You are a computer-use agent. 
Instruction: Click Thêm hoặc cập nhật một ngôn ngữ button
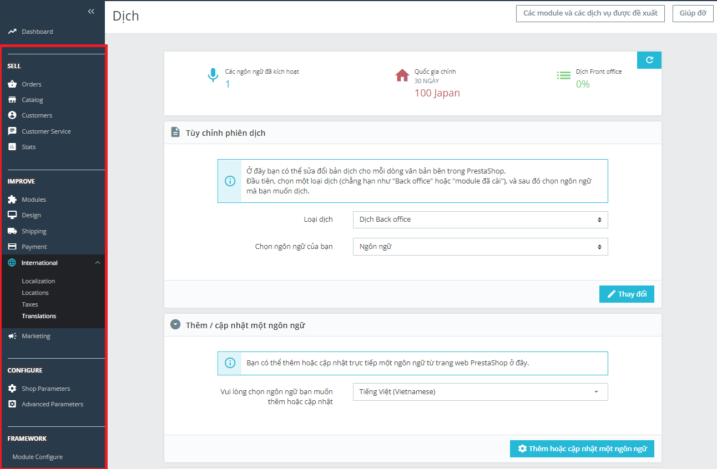point(582,448)
